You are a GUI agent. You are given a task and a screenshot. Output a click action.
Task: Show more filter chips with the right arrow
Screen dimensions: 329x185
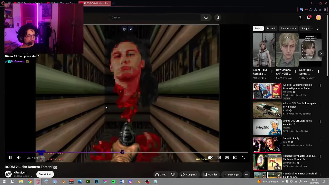(318, 29)
